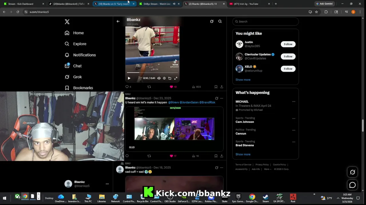Switch to Drillys Stream browser tab
The width and height of the screenshot is (366, 205).
pyautogui.click(x=159, y=4)
